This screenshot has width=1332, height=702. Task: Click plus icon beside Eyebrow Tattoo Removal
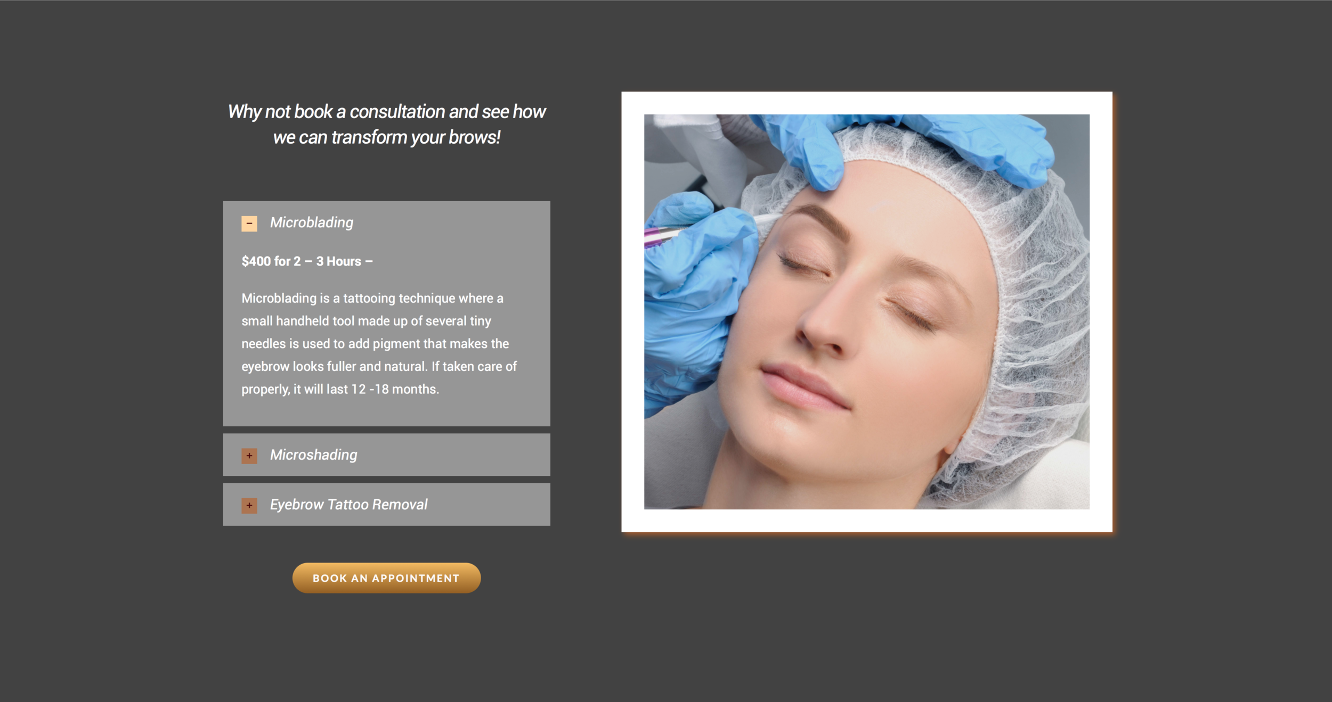[x=249, y=506]
